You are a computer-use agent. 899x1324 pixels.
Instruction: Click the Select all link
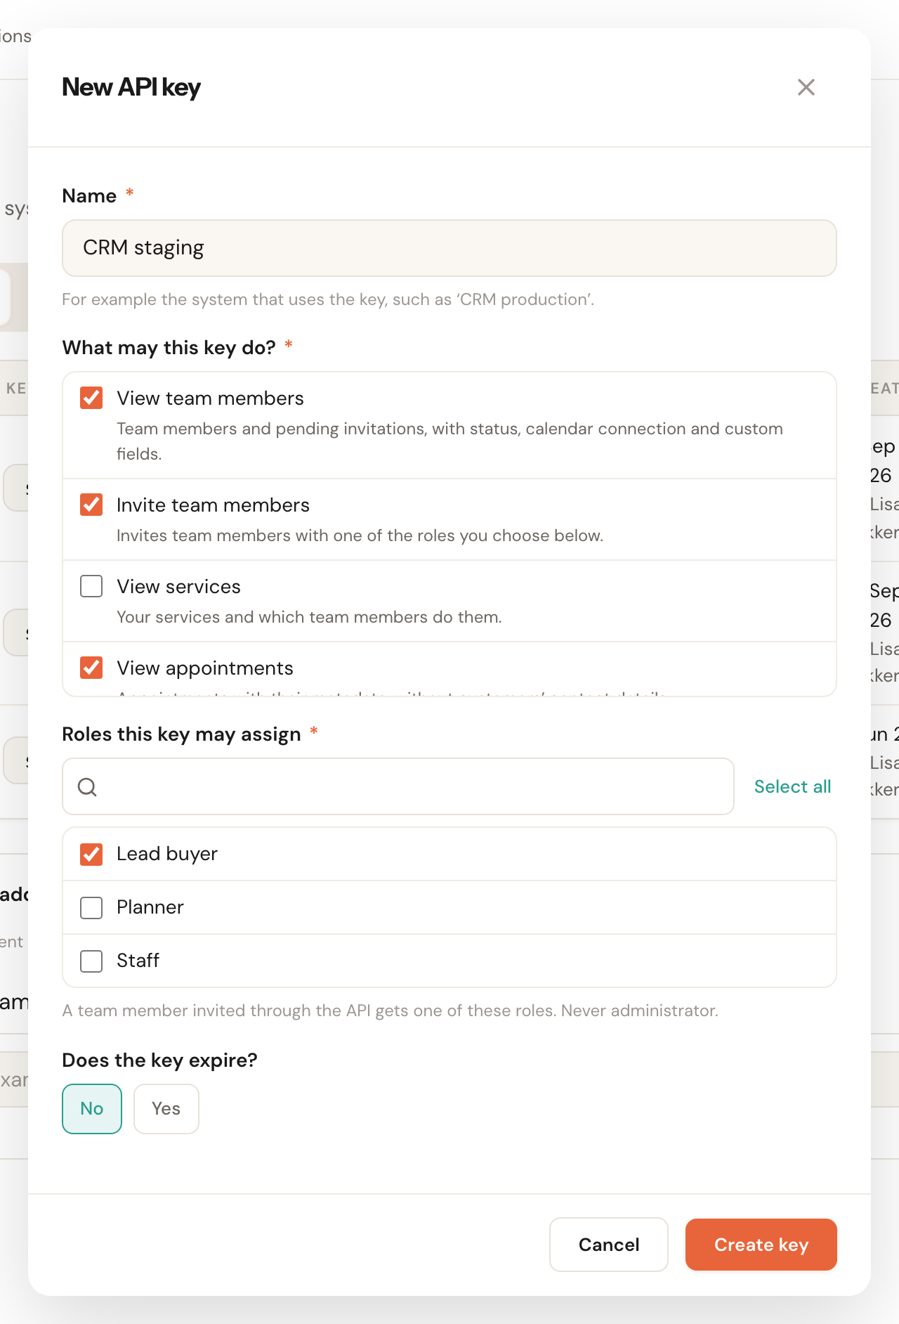(792, 786)
